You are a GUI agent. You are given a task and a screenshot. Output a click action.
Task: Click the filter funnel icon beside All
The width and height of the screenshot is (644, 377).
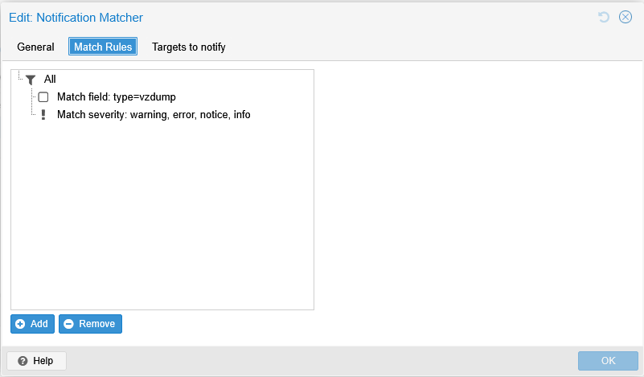coord(31,80)
